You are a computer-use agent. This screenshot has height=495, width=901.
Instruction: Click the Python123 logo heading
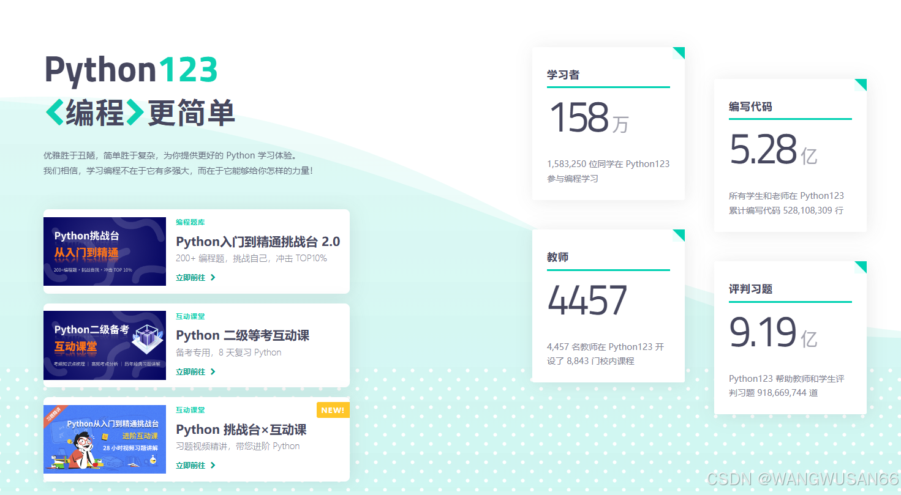131,70
